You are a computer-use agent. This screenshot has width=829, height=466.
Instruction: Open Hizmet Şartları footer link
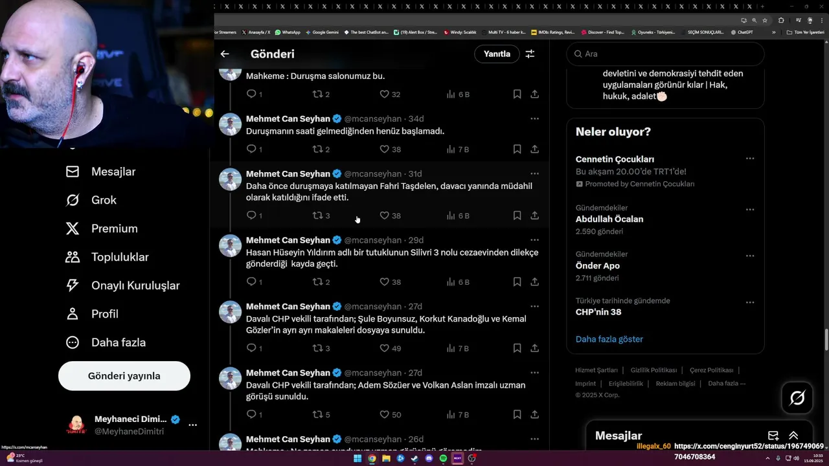pyautogui.click(x=596, y=370)
